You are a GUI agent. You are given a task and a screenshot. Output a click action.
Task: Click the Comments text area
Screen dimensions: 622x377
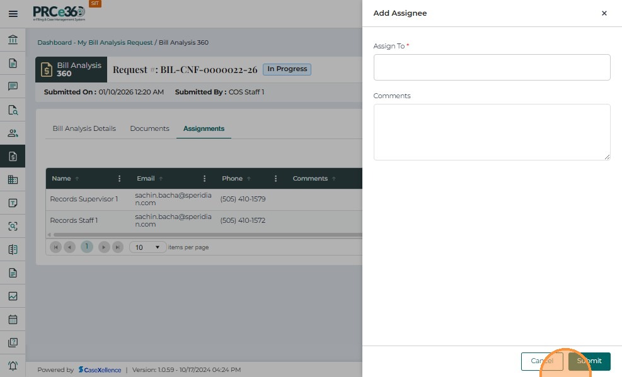pos(492,132)
